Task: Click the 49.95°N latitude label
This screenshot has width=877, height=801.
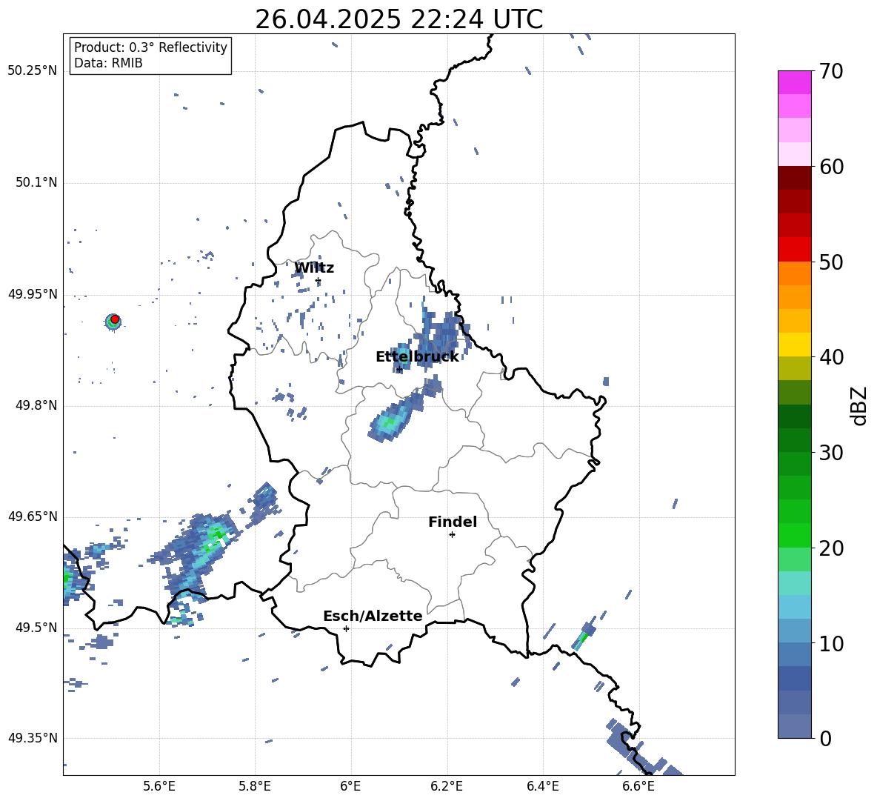Action: [33, 293]
